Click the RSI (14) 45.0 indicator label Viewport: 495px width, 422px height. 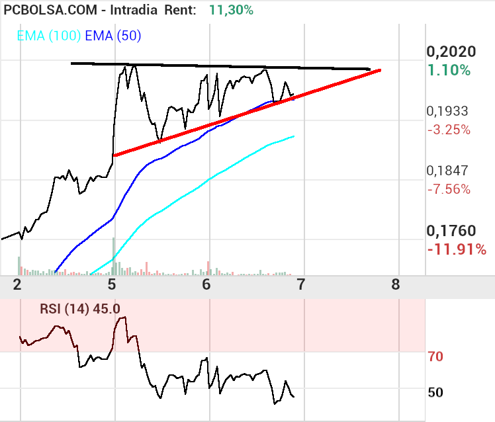[x=79, y=308]
